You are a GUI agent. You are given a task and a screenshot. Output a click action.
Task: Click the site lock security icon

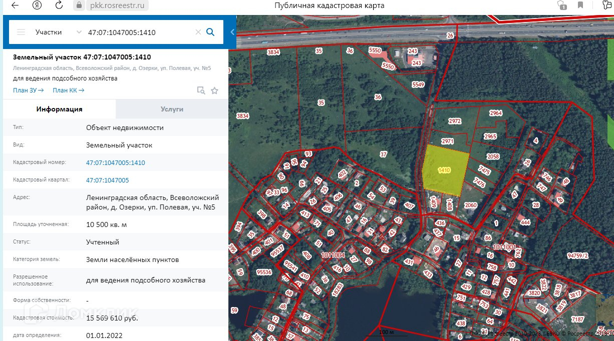(x=79, y=5)
